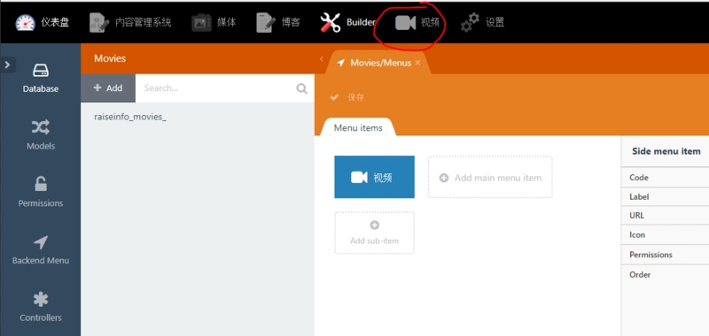Screen dimensions: 709x336
Task: Click the blog pencil-page icon
Action: (x=267, y=23)
